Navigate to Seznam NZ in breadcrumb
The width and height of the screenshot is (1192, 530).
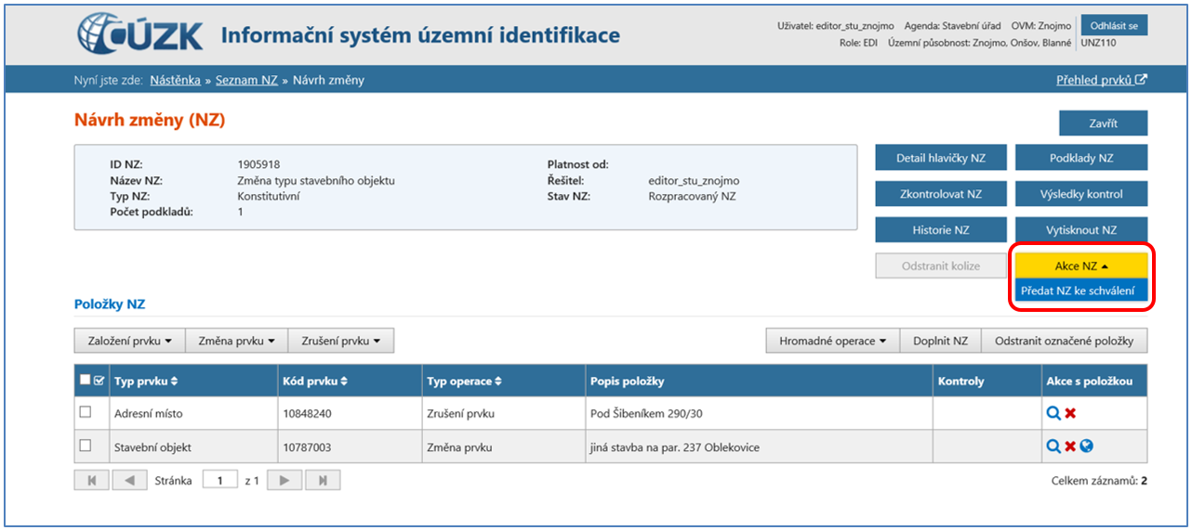246,80
